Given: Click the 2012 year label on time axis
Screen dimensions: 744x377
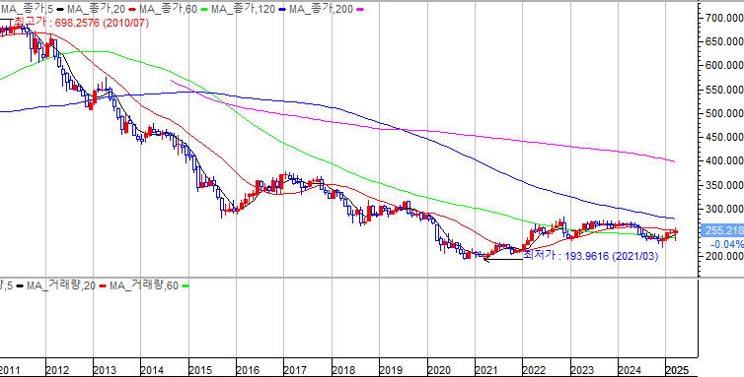Looking at the screenshot, I should coord(56,369).
